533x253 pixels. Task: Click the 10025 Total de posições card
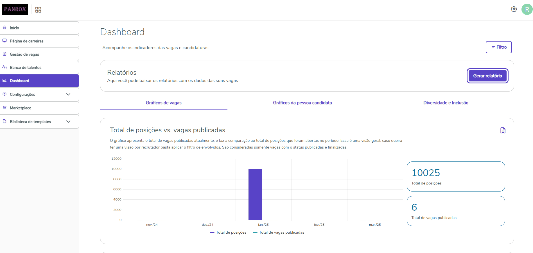[456, 176]
